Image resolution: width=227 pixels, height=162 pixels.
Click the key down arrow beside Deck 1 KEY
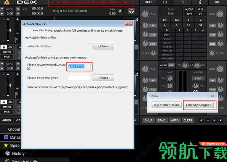point(18,14)
